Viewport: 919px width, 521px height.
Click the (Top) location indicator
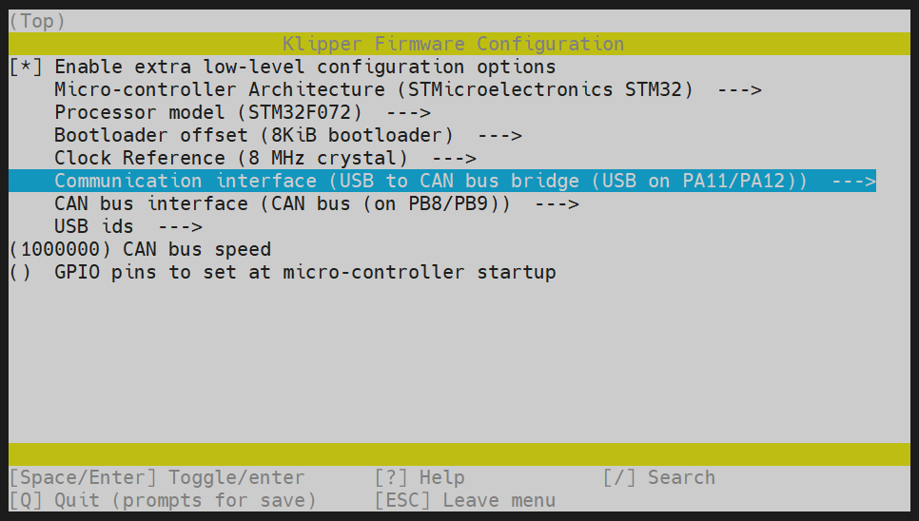tap(38, 21)
